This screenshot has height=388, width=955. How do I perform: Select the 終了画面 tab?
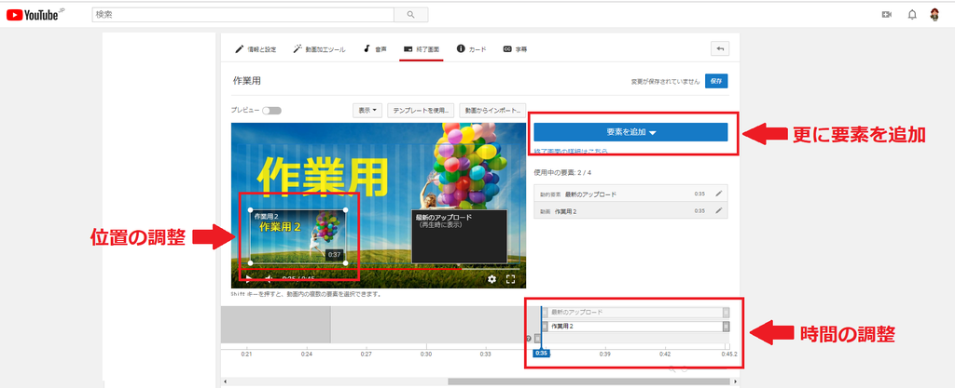click(422, 49)
